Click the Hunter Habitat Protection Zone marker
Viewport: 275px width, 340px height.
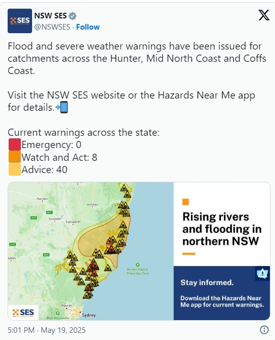137,265
